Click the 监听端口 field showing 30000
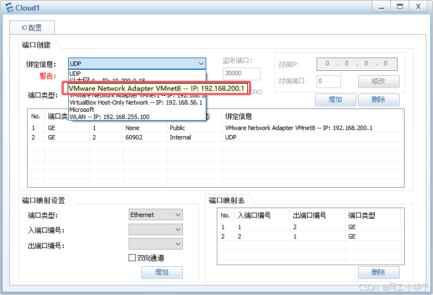 point(241,74)
